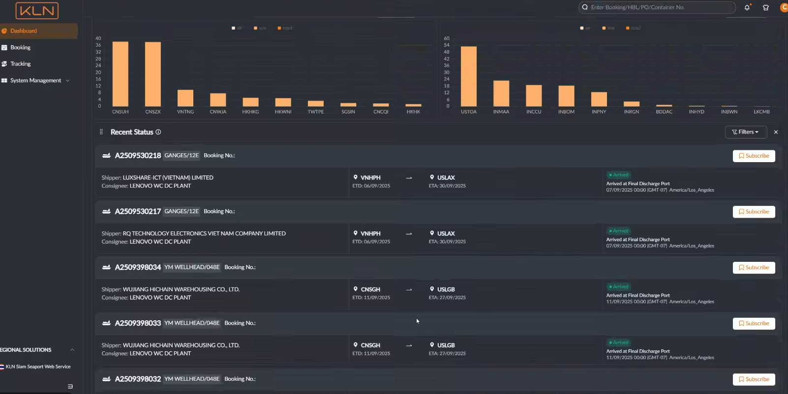Open the Filters dropdown
This screenshot has width=788, height=394.
[x=745, y=132]
